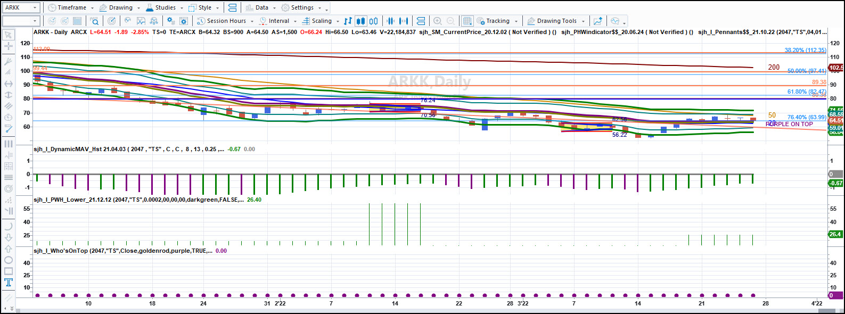845x314 pixels.
Task: Click the Tracking button
Action: click(x=493, y=21)
